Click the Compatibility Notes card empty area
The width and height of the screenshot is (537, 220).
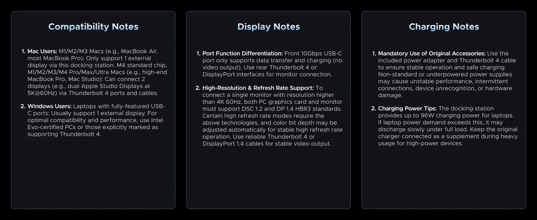click(x=93, y=171)
